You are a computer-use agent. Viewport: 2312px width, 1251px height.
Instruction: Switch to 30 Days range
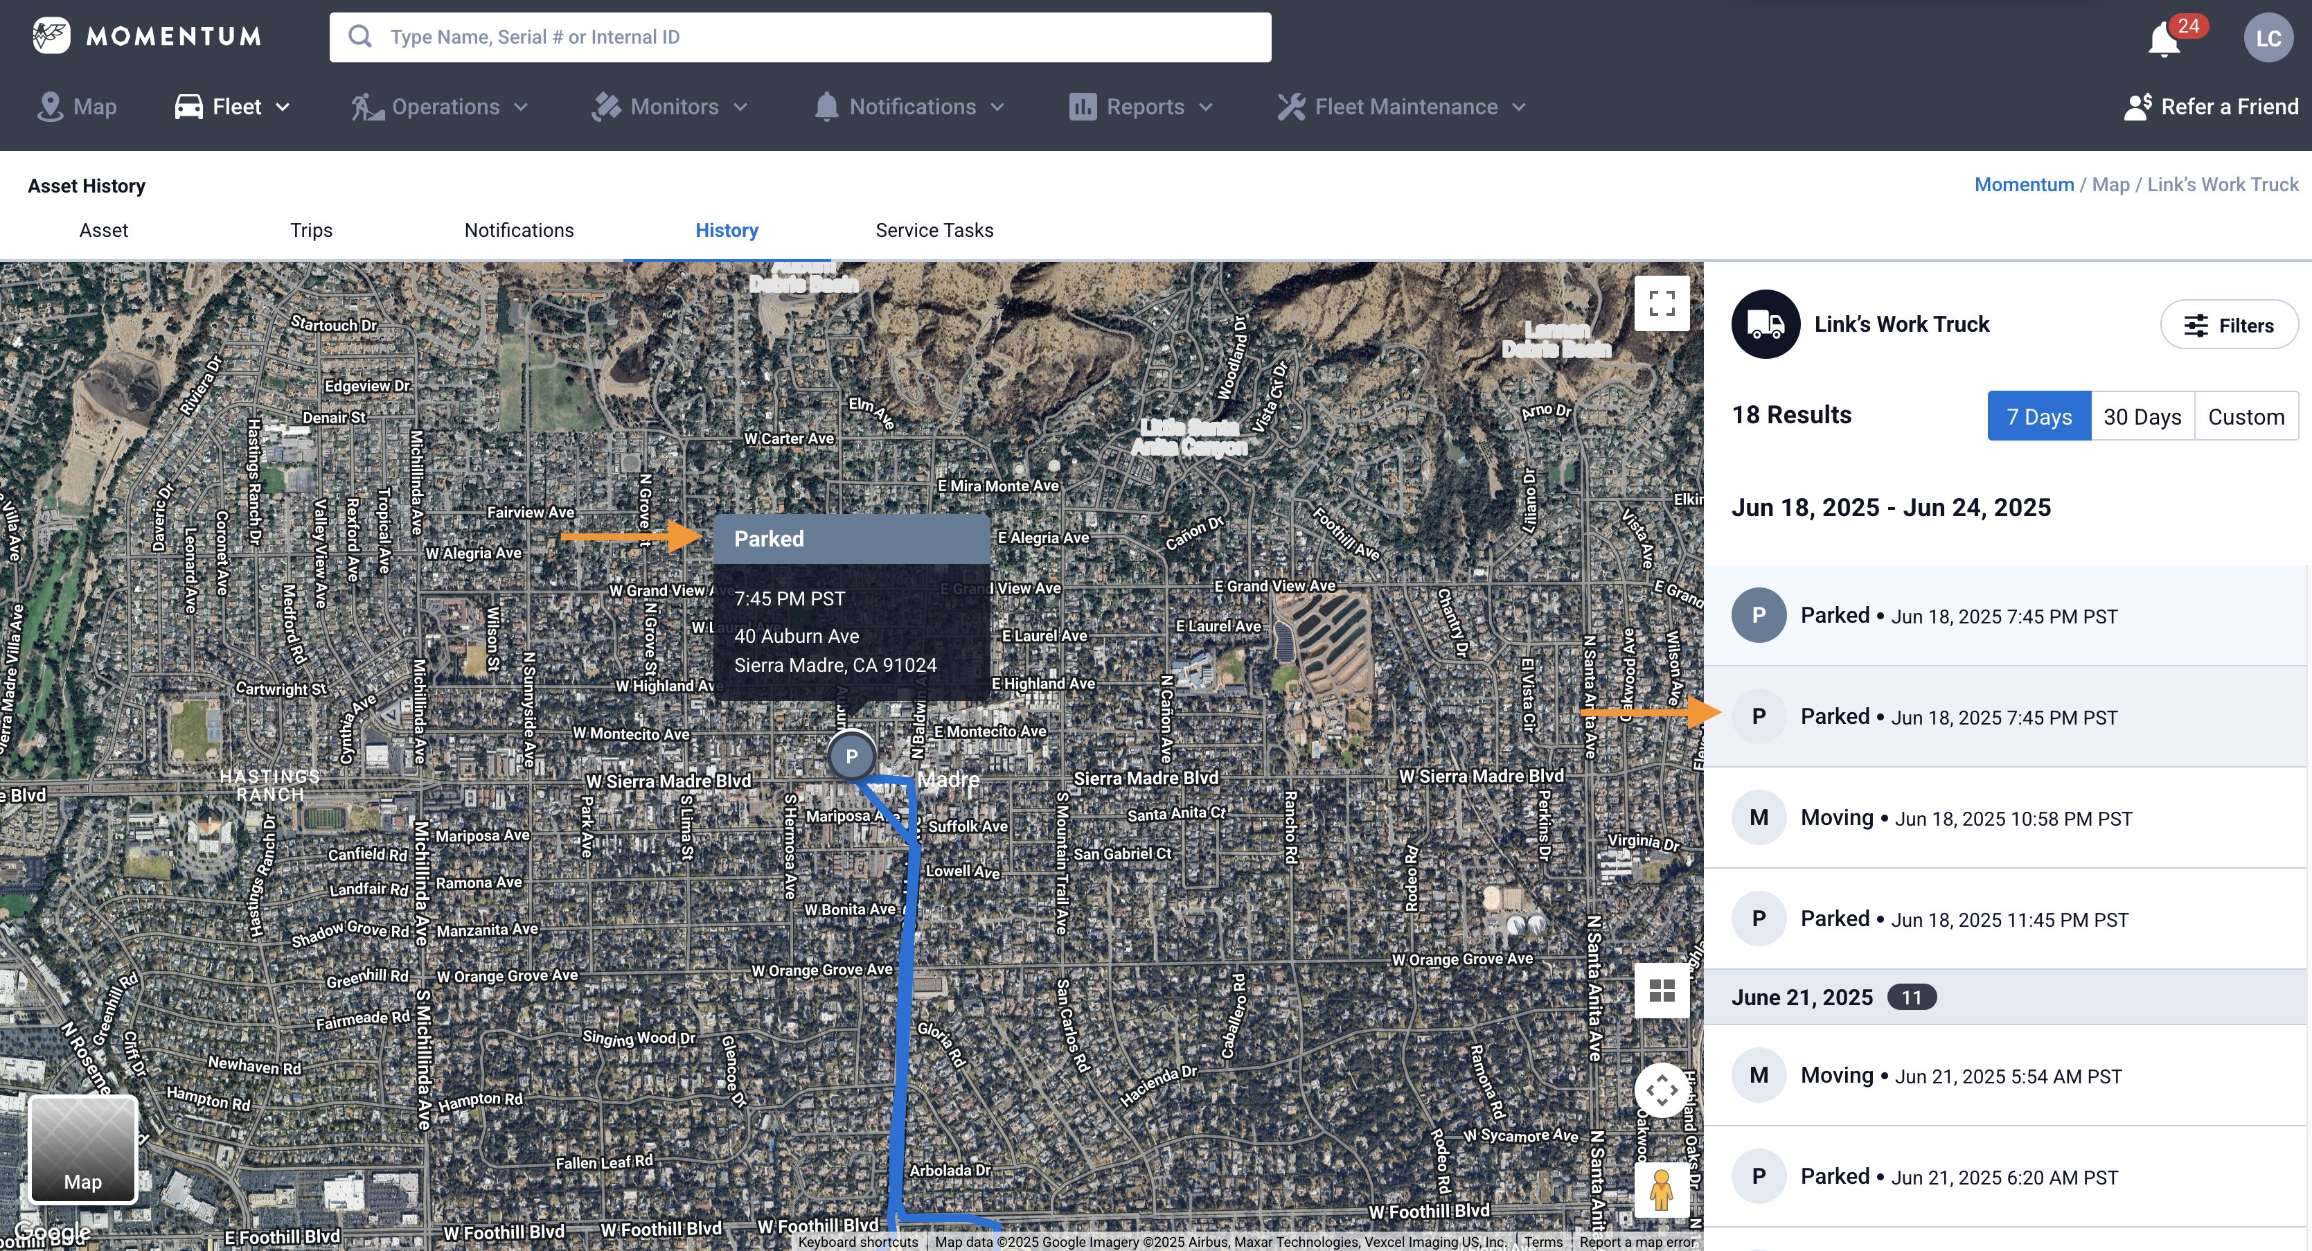pos(2142,416)
